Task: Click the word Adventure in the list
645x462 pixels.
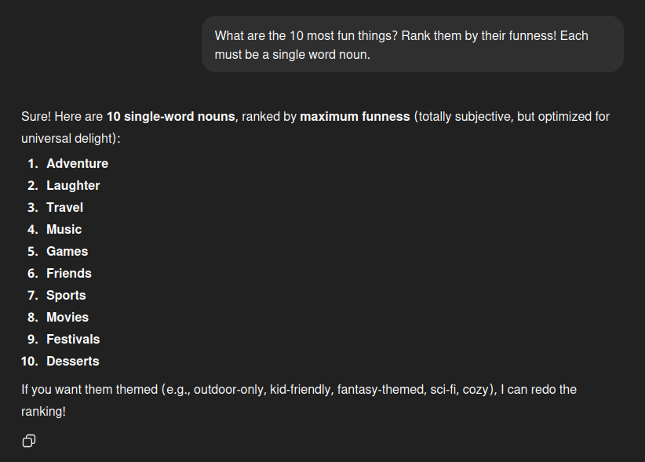Action: tap(77, 163)
